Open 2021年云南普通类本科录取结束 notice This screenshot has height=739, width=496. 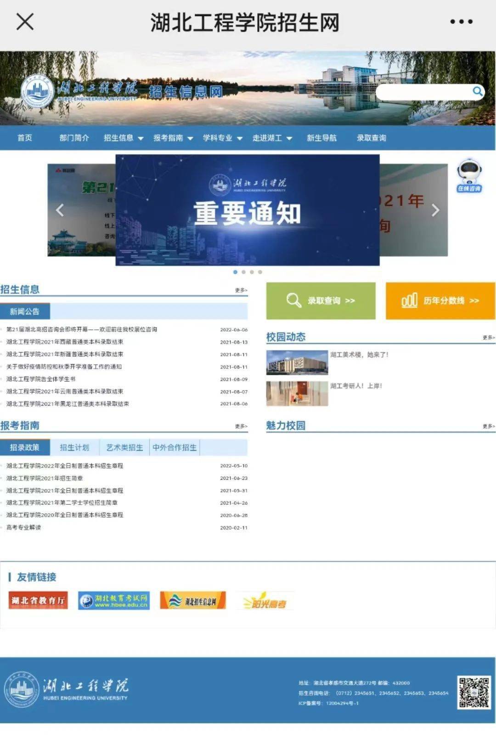point(65,391)
